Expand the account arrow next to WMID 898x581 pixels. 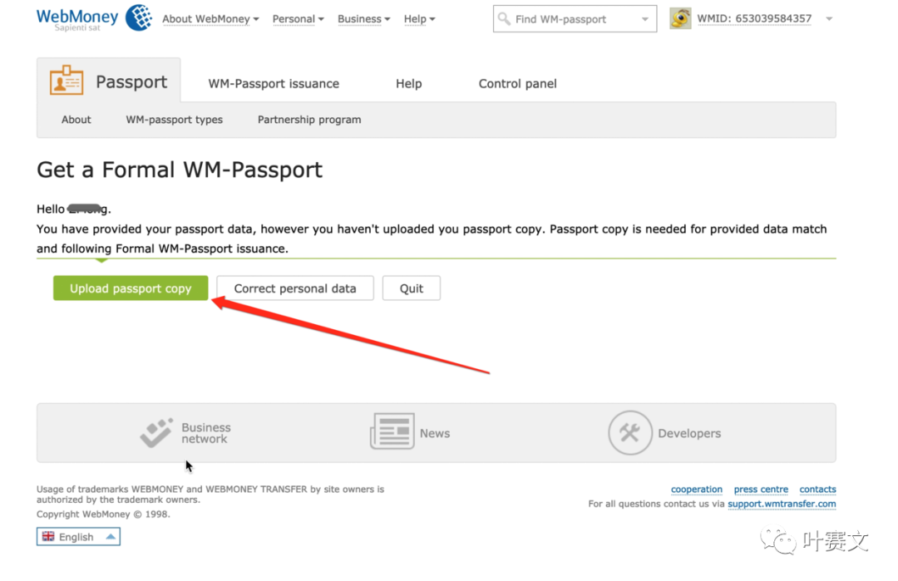click(829, 19)
